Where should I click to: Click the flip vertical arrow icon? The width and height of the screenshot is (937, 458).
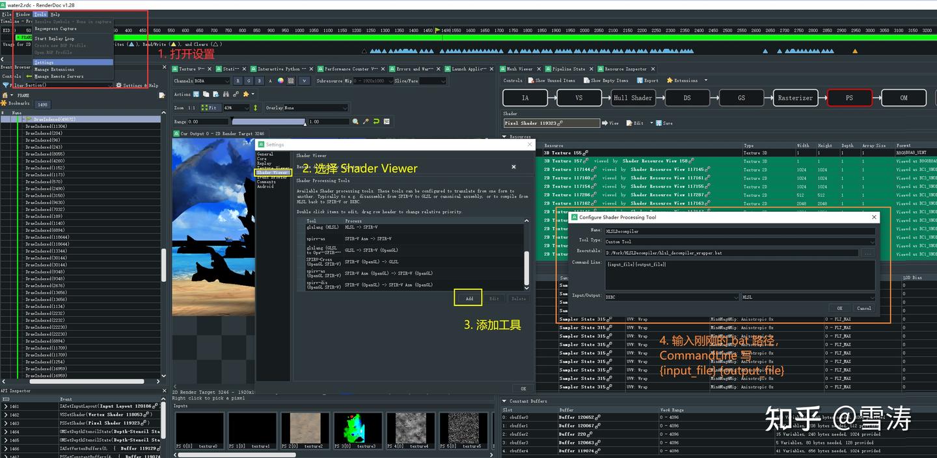pyautogui.click(x=255, y=108)
